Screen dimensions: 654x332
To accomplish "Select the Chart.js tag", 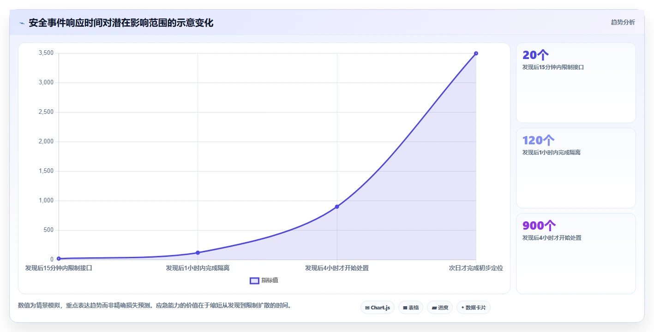I will coord(377,308).
